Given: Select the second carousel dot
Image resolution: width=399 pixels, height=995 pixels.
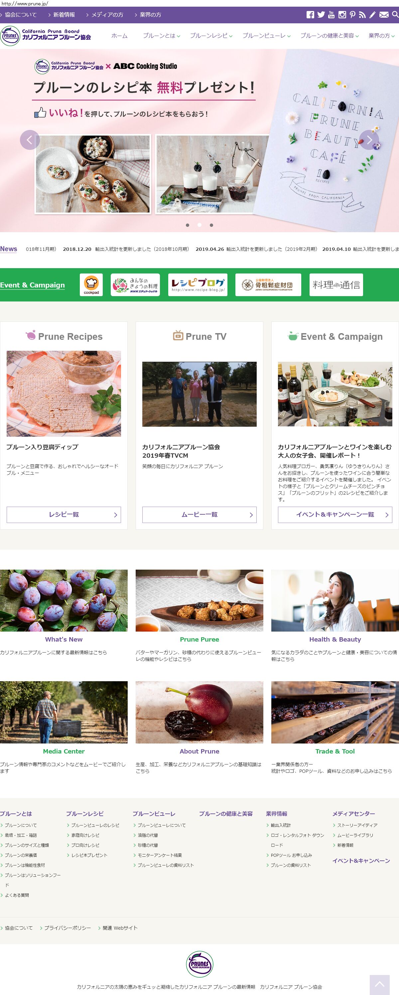Looking at the screenshot, I should click(199, 225).
